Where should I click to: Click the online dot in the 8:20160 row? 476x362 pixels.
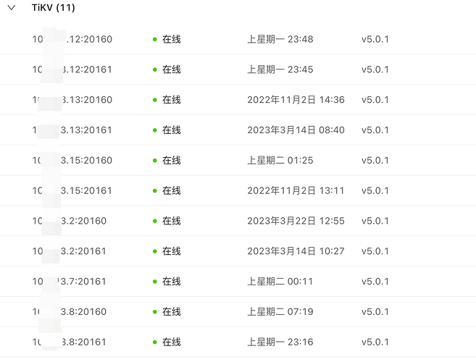pos(155,312)
